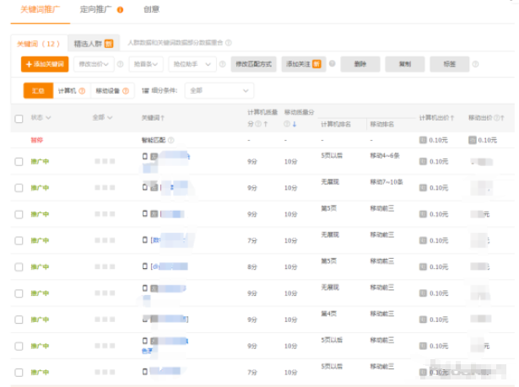Tick the select-all checkbox in table header
This screenshot has width=519, height=387.
[x=19, y=118]
